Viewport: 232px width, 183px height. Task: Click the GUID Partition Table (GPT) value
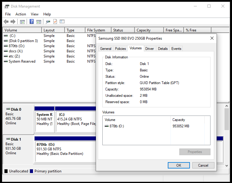click(x=159, y=83)
